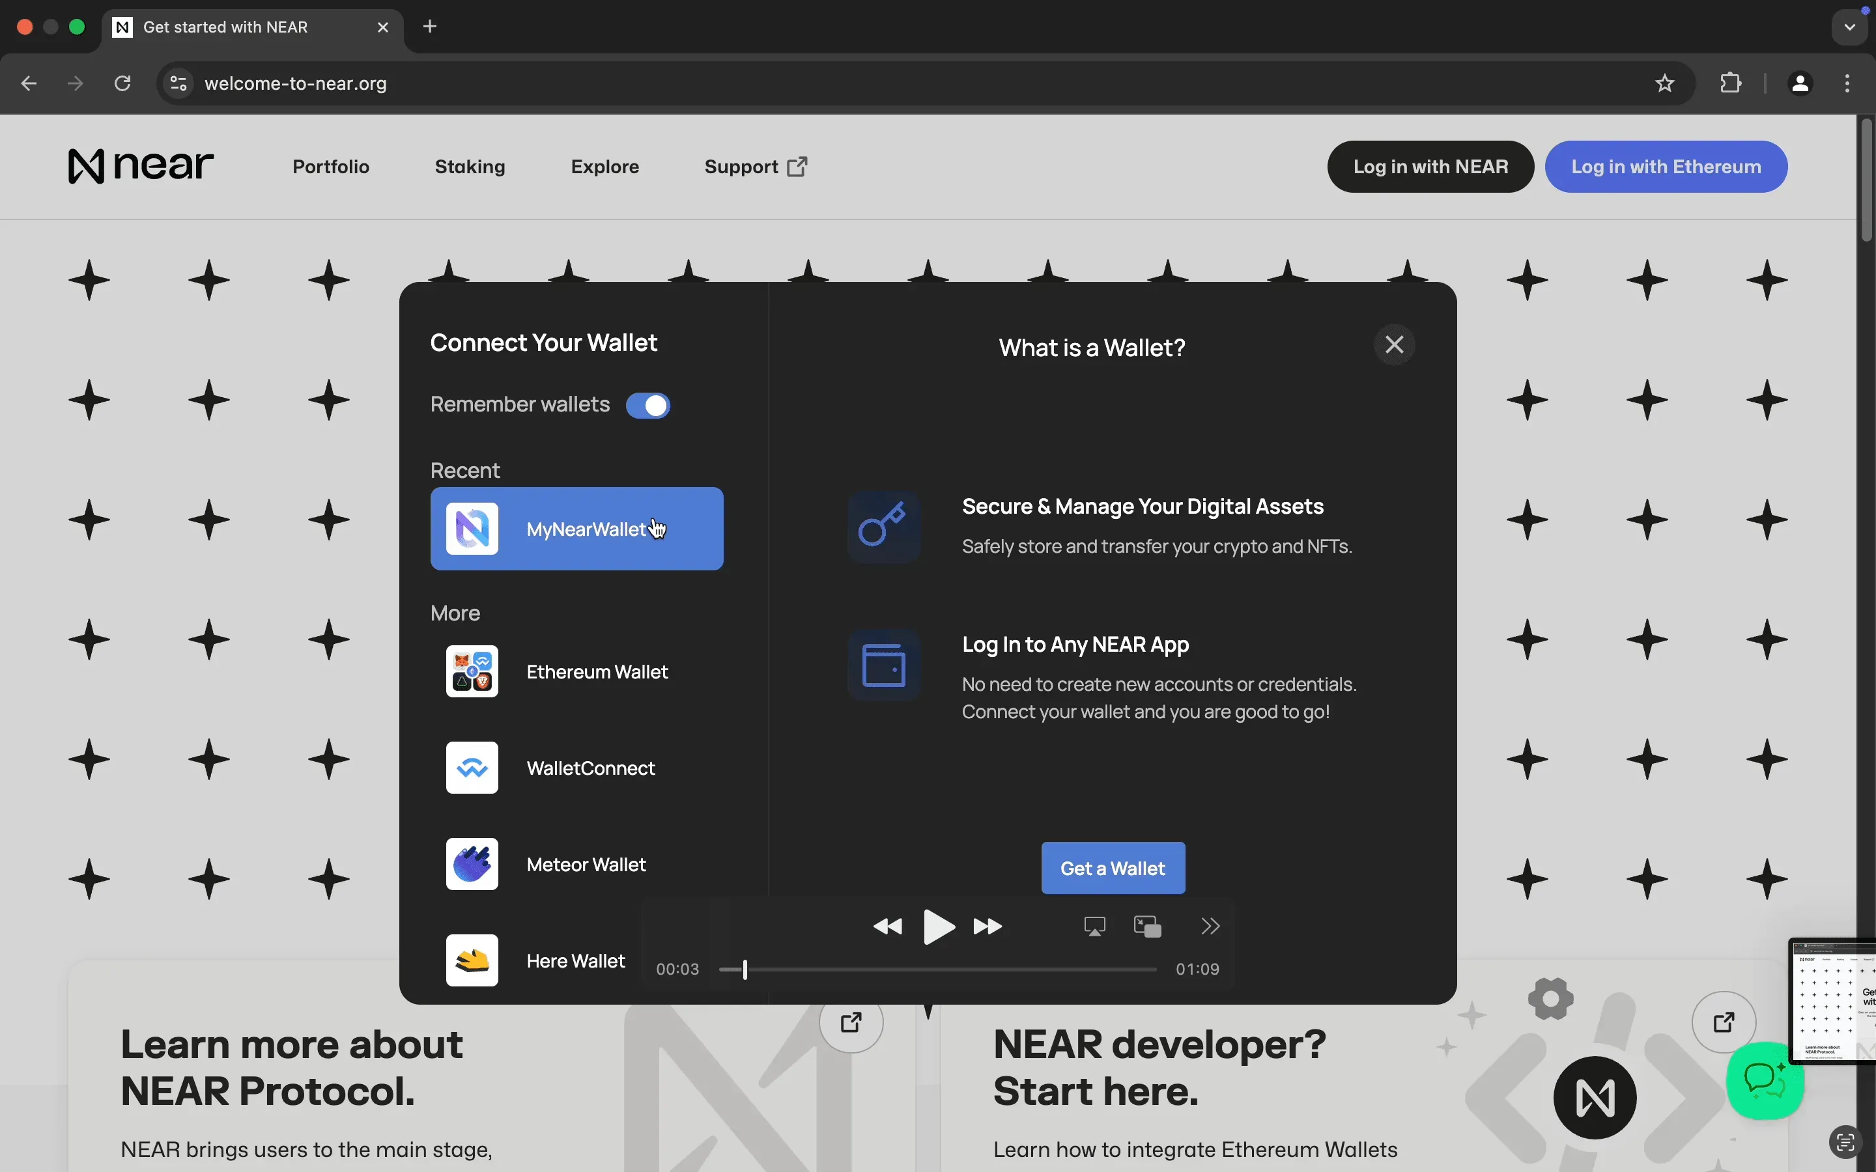Select MyNearWallet from recent wallets

576,529
